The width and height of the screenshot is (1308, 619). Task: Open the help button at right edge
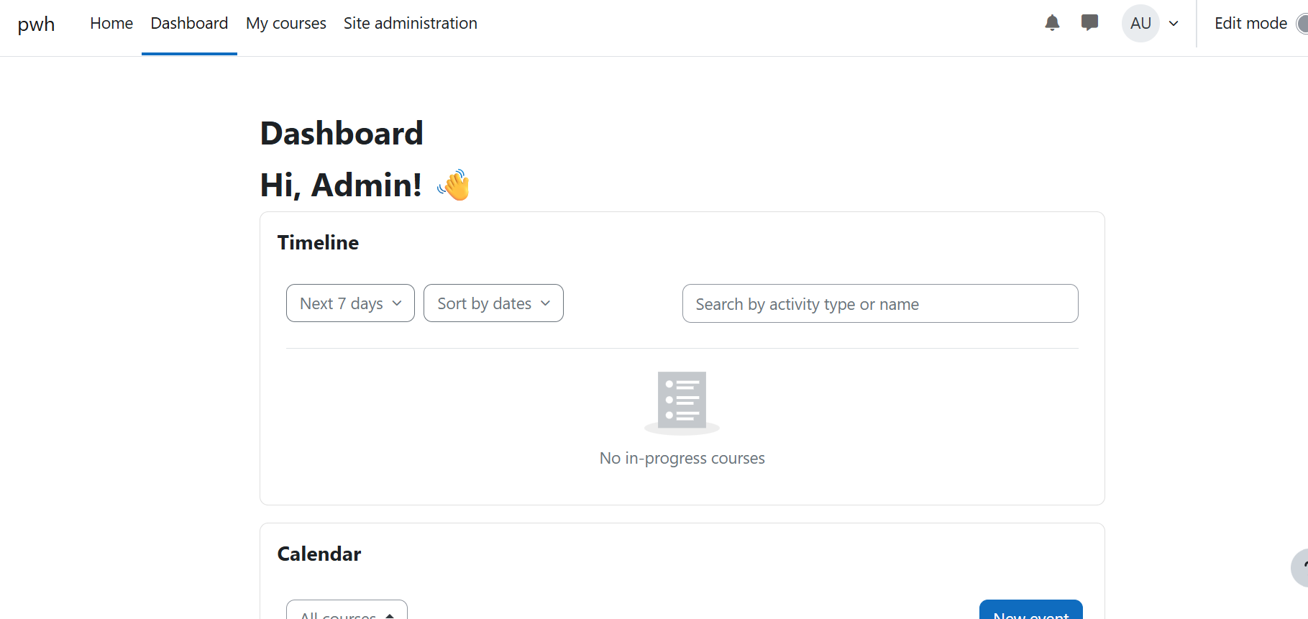point(1300,568)
